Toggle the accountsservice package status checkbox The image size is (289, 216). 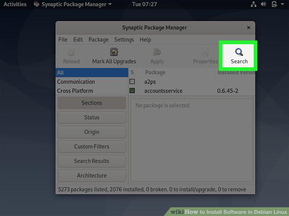(132, 90)
